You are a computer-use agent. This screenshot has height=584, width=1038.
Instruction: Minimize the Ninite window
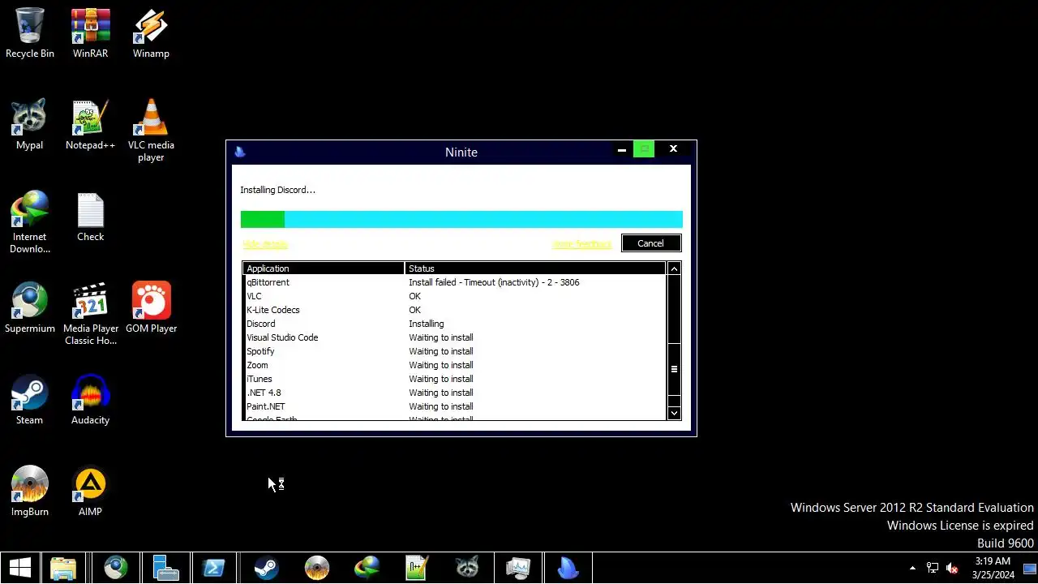[x=622, y=150]
